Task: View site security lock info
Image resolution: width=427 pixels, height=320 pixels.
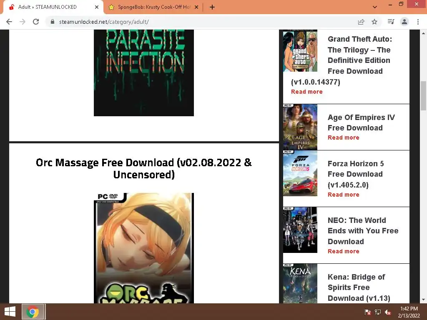Action: [x=53, y=22]
